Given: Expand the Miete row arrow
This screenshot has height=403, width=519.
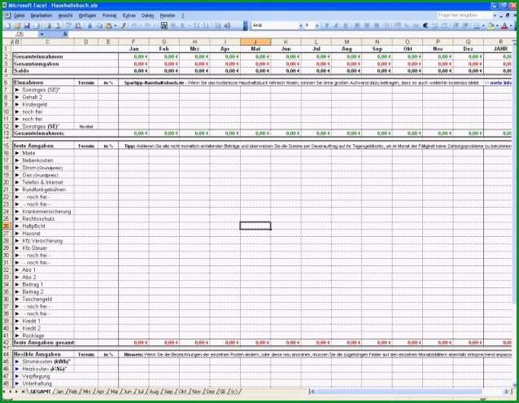Looking at the screenshot, I should tap(17, 153).
